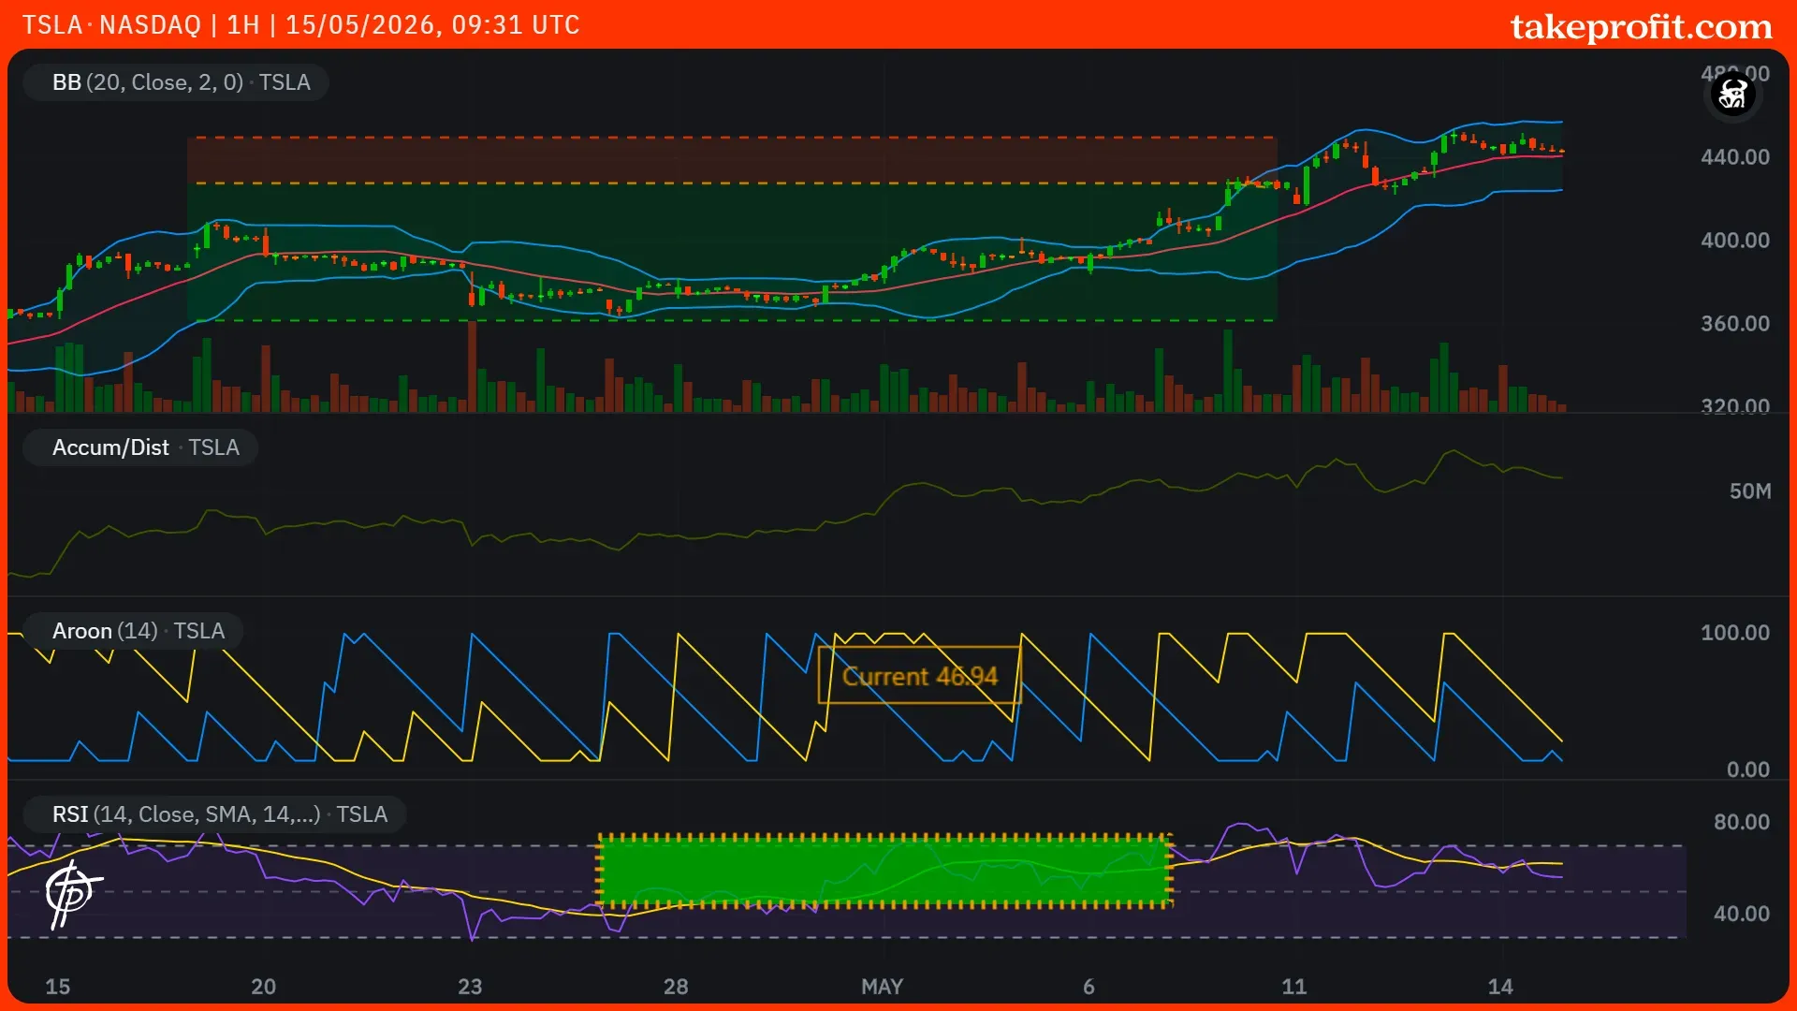Click the 11 date label on time axis
1797x1011 pixels.
tap(1293, 987)
